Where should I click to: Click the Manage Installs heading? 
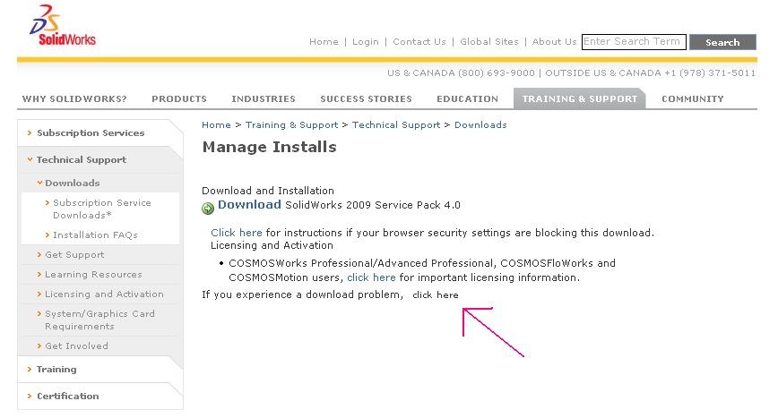(x=270, y=147)
